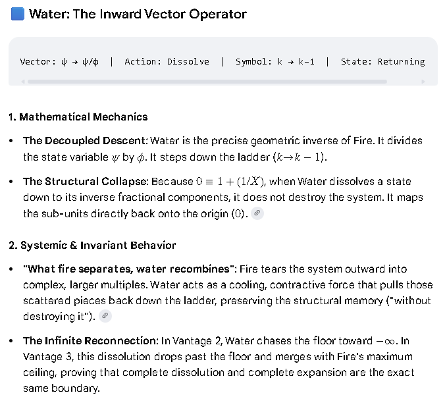This screenshot has width=445, height=397.
Task: Click the left scroll arrow in code block
Action: (23, 82)
